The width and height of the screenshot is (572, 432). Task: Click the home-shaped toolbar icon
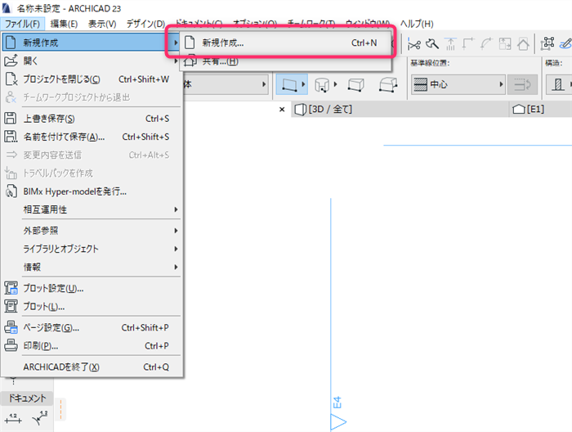click(523, 44)
